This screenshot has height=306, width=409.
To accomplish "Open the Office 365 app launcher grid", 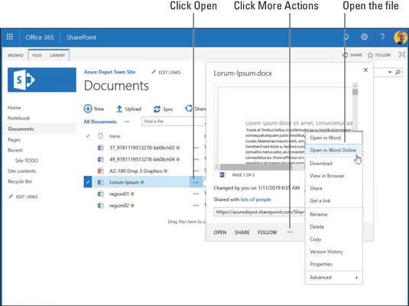I will coord(10,37).
